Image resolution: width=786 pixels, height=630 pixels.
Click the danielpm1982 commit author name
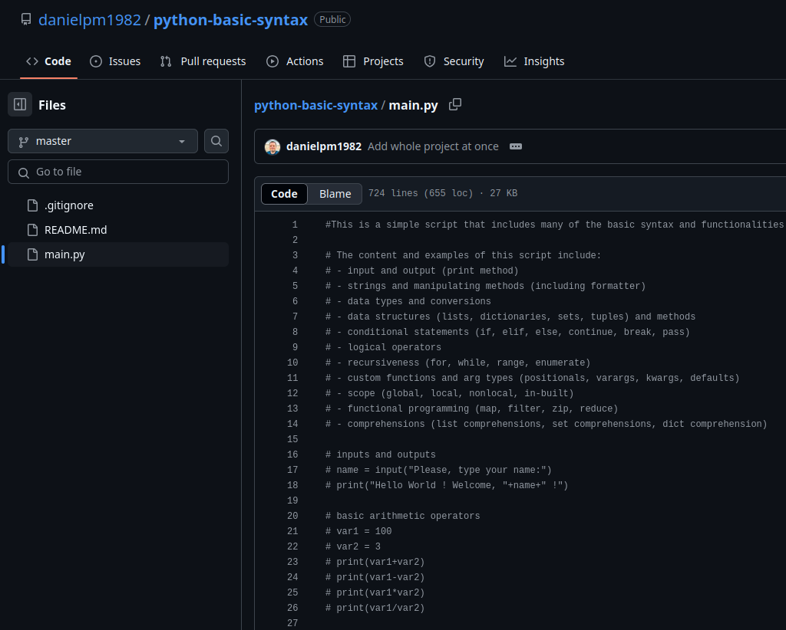tap(324, 146)
